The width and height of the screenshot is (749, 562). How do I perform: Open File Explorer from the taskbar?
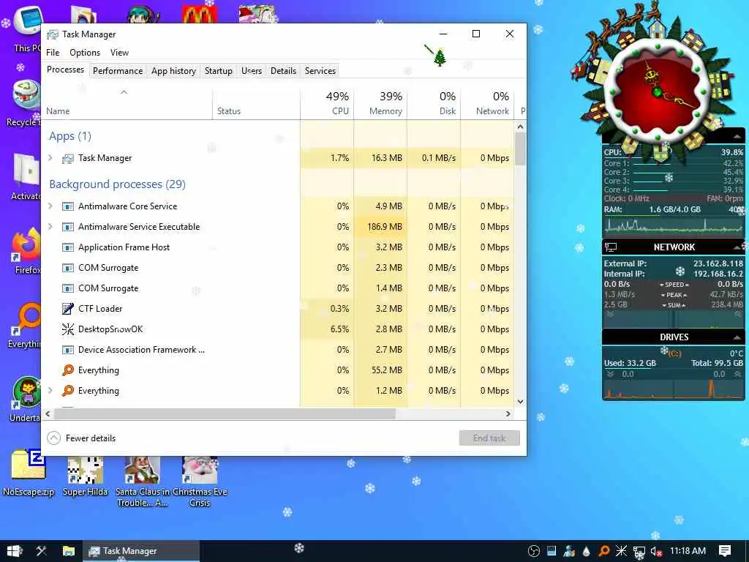tap(69, 551)
